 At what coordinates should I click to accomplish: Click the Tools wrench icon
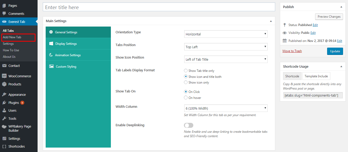pyautogui.click(x=4, y=118)
